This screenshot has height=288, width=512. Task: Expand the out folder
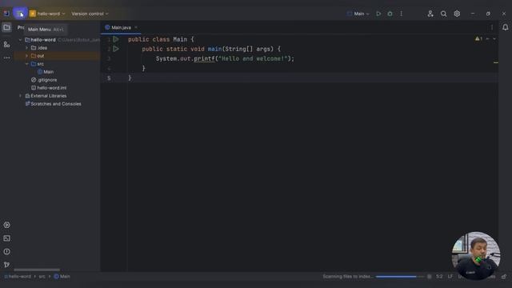pos(26,56)
